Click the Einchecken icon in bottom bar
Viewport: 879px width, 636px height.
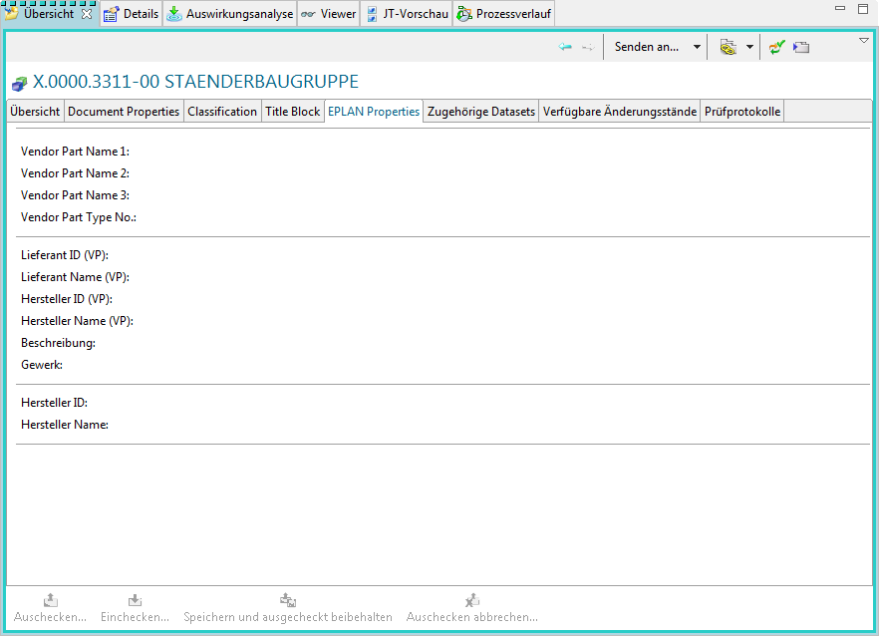point(135,600)
